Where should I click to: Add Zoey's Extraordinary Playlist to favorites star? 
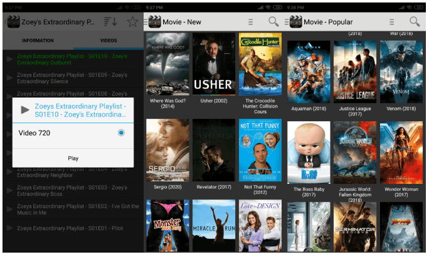[x=133, y=22]
